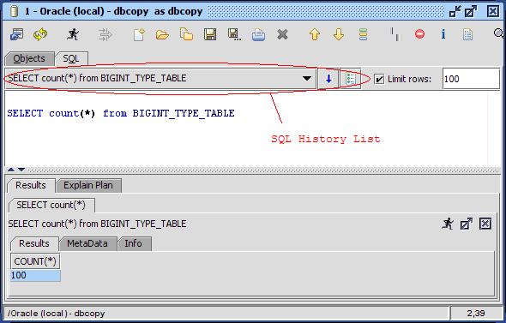Detach result tab into separate window

[x=467, y=224]
